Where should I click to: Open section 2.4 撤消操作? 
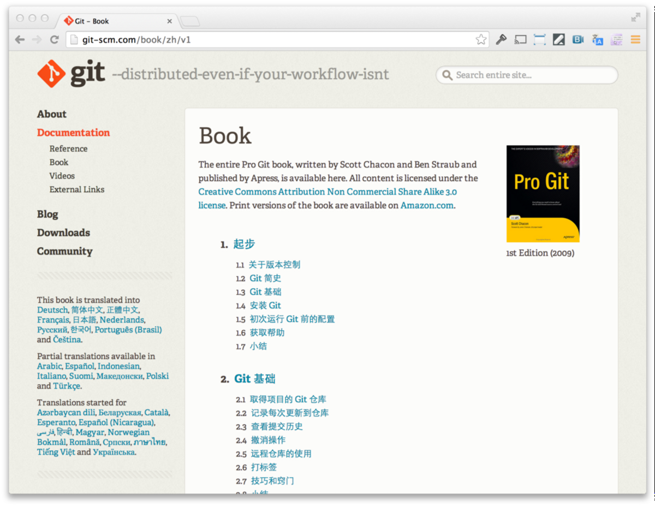tap(268, 440)
